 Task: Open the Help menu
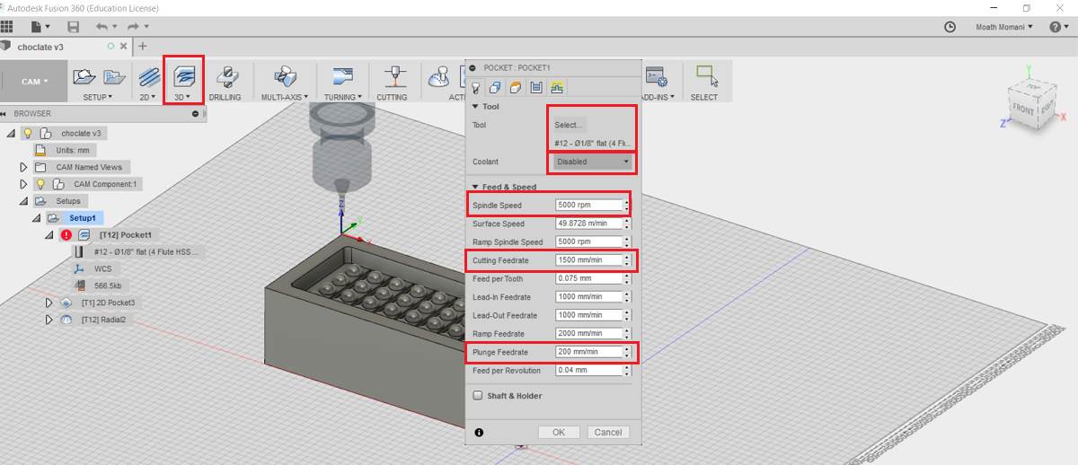coord(1058,27)
